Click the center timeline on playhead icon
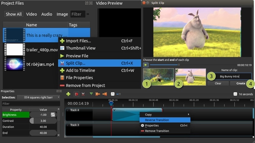 (113, 94)
